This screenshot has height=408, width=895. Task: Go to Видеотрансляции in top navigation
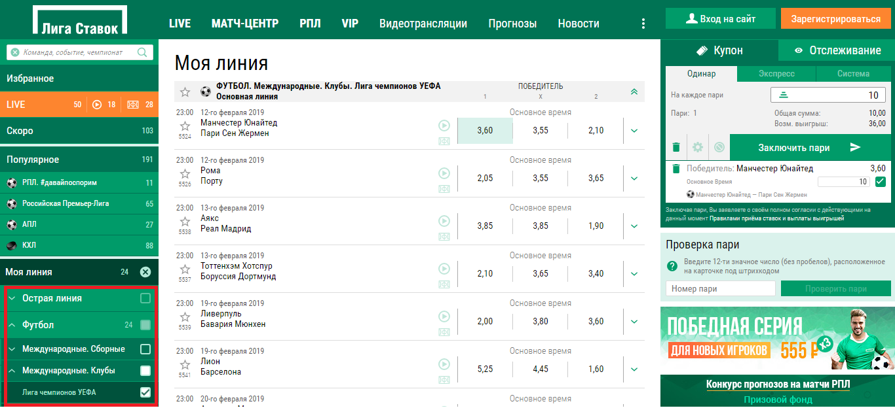point(423,24)
